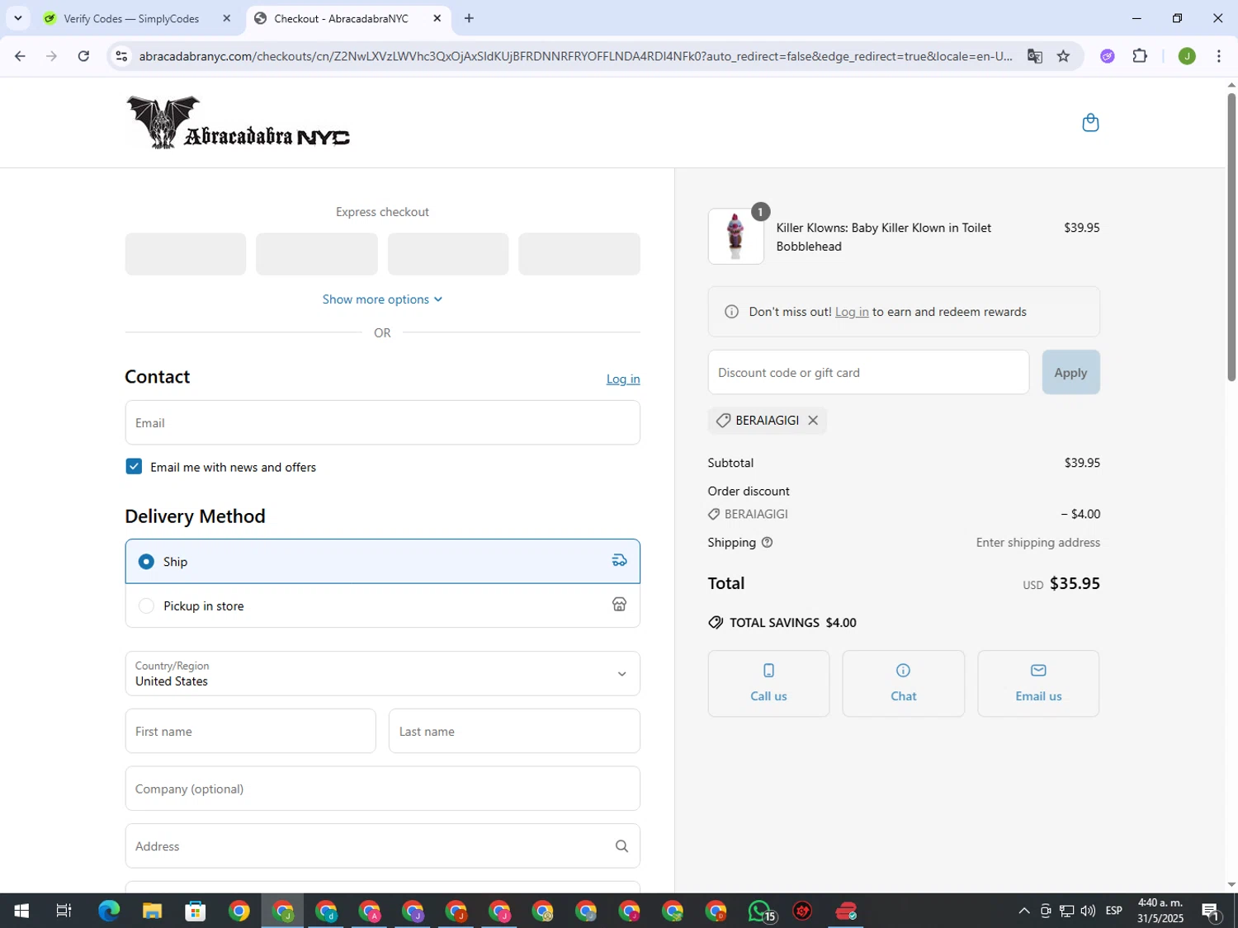Go back in browser history
Viewport: 1238px width, 928px height.
(x=20, y=56)
